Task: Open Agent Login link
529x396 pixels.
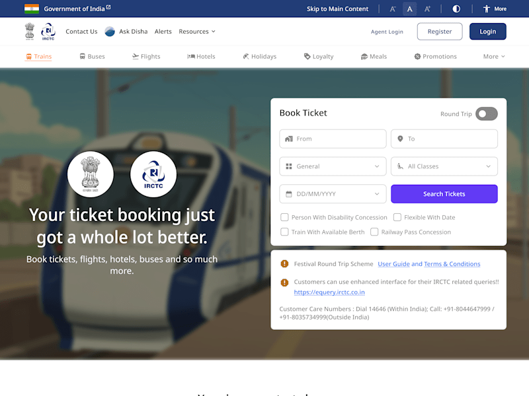Action: (387, 32)
